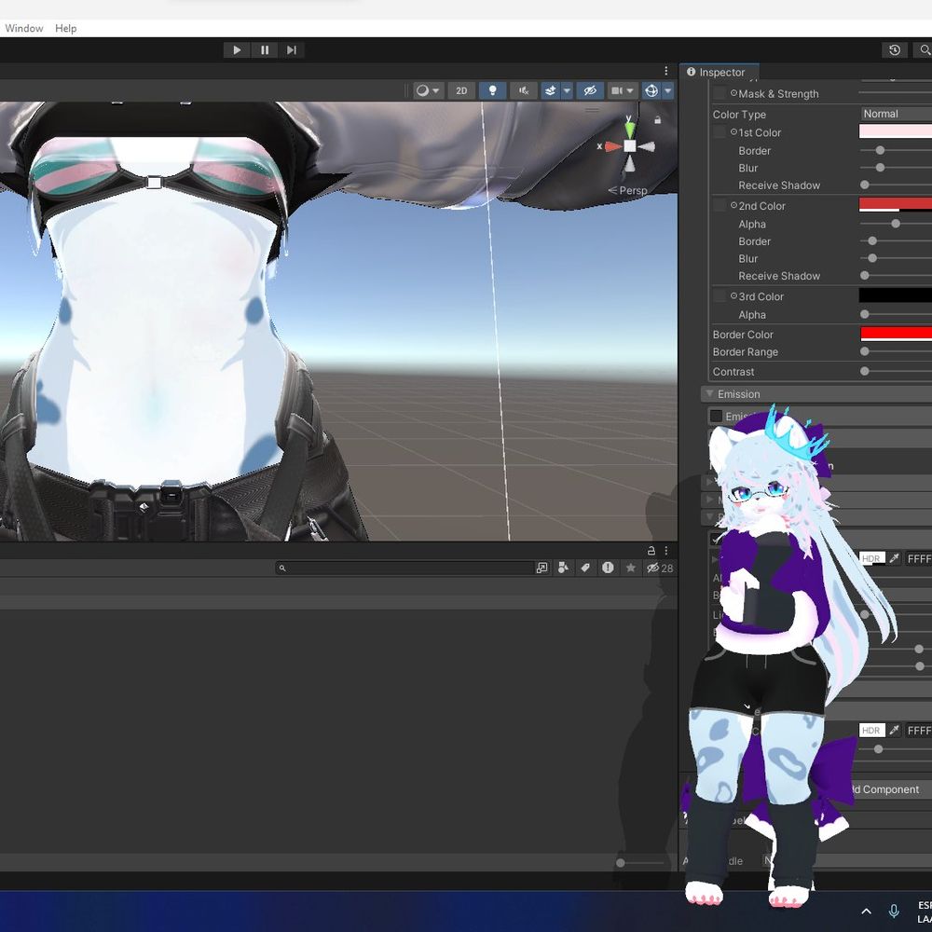Open Scene camera settings dropdown

click(x=623, y=90)
